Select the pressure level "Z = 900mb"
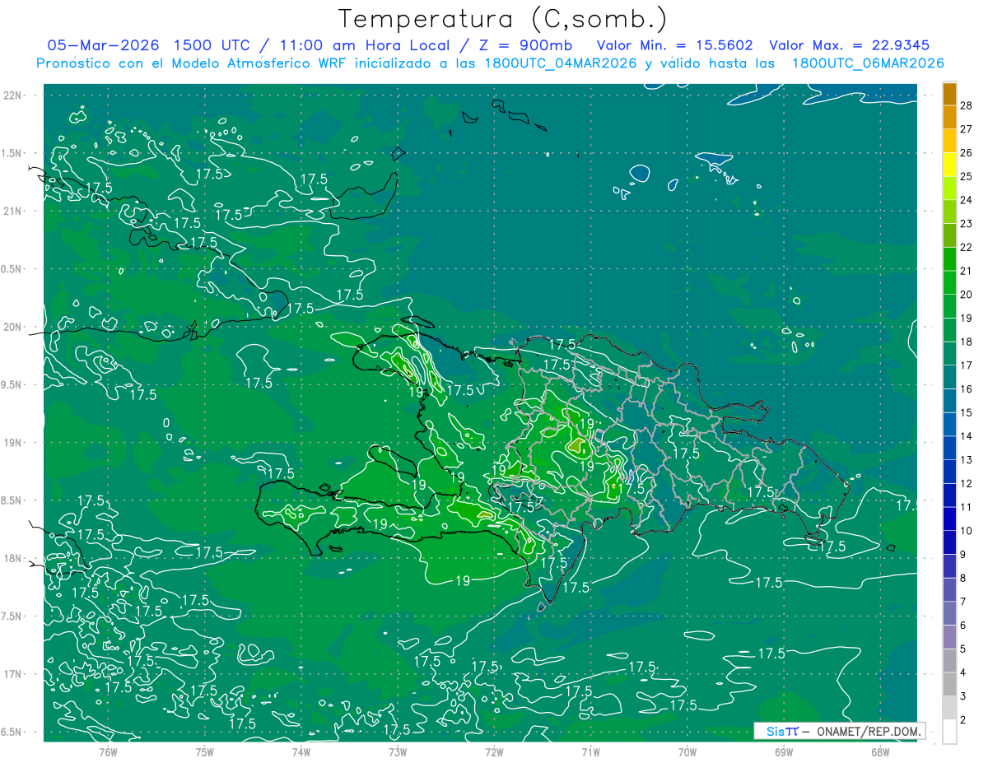The height and width of the screenshot is (763, 988). pyautogui.click(x=525, y=45)
